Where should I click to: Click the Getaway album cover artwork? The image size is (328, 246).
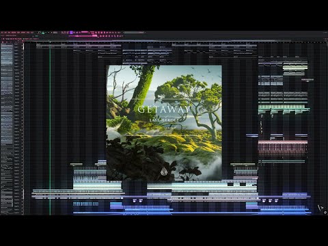click(164, 123)
